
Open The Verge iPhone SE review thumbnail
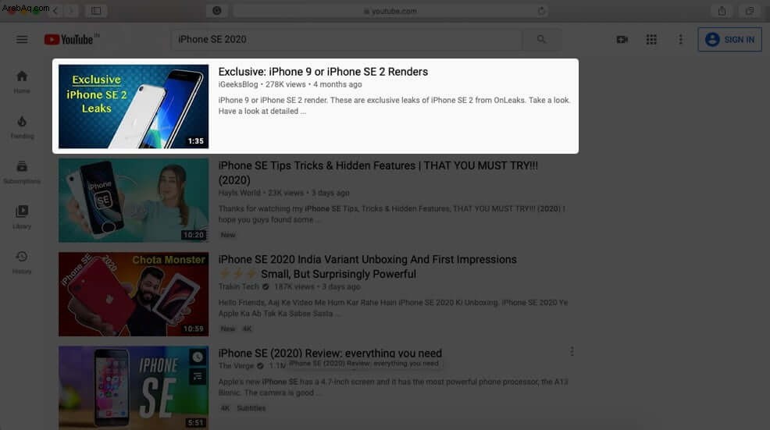point(134,388)
